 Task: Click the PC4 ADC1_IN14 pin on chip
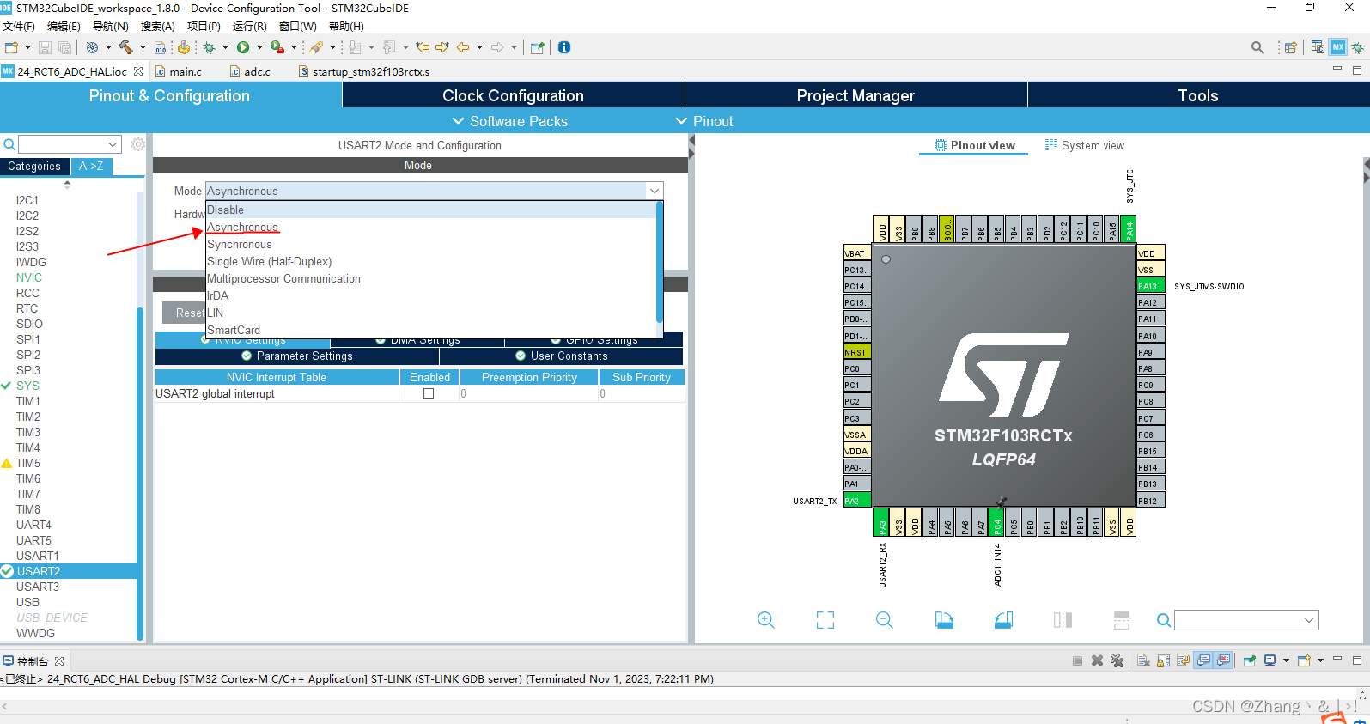pyautogui.click(x=997, y=523)
